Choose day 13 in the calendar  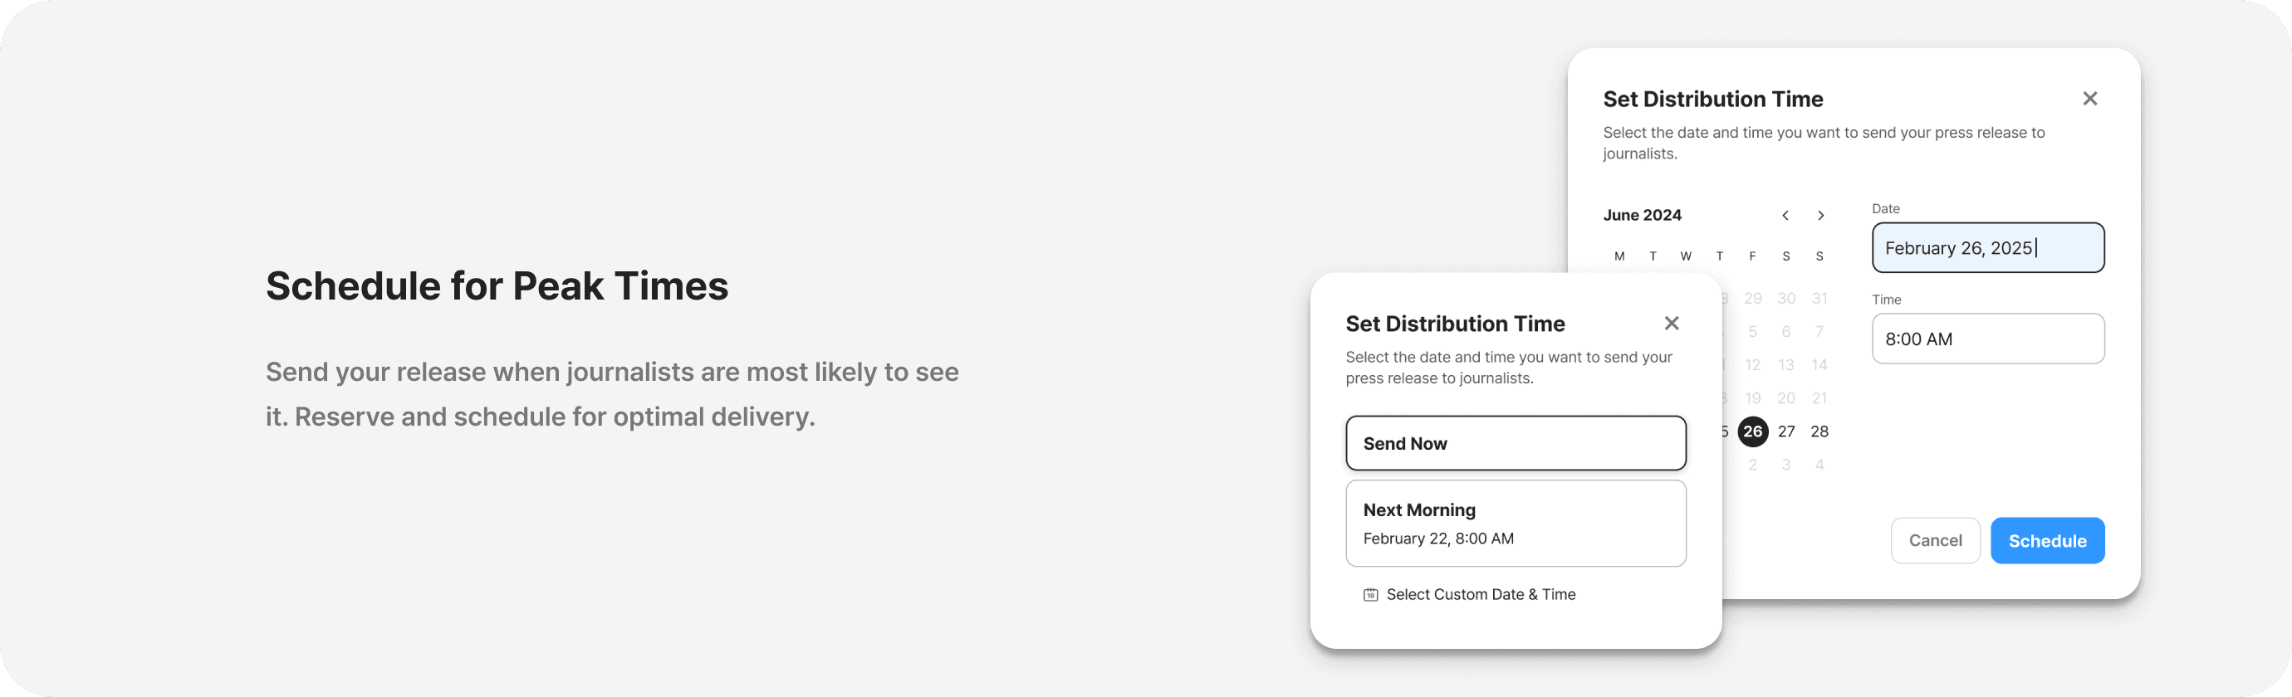1785,365
